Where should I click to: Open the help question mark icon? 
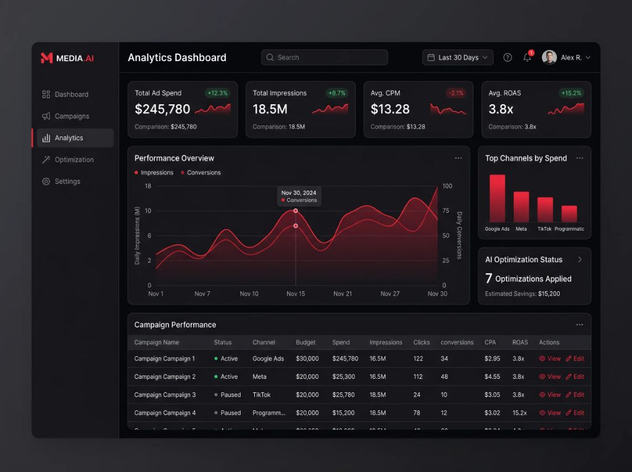507,57
